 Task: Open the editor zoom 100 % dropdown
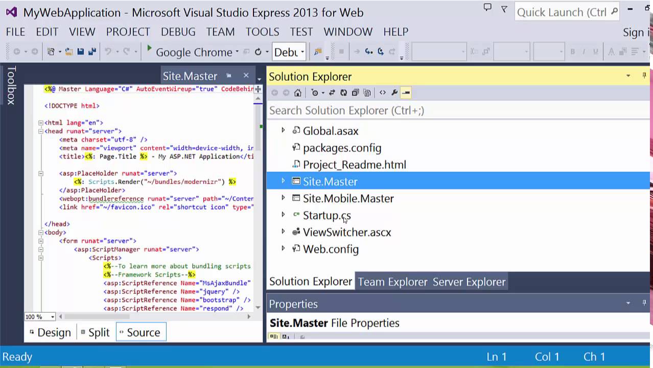click(x=52, y=317)
